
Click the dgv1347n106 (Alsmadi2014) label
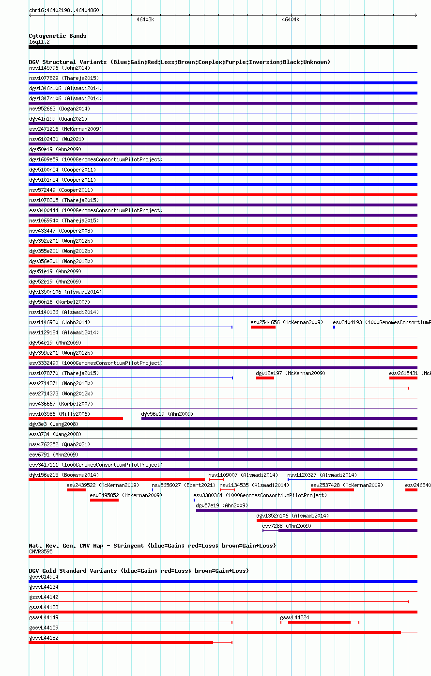(x=65, y=98)
